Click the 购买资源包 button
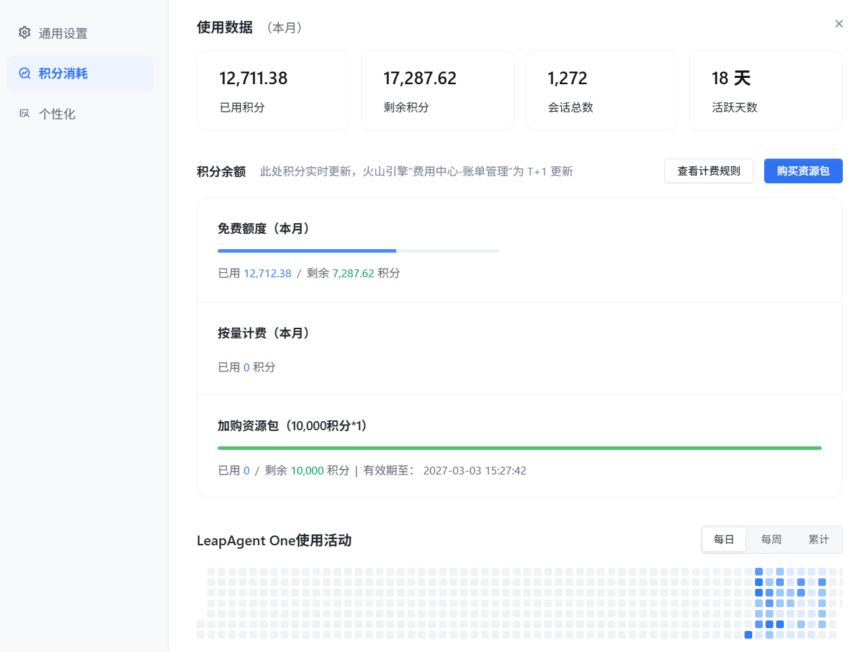Screen dimensions: 866x652 803,171
